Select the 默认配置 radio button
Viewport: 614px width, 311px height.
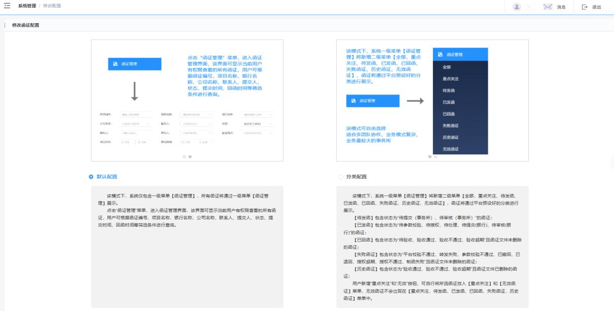pos(91,177)
